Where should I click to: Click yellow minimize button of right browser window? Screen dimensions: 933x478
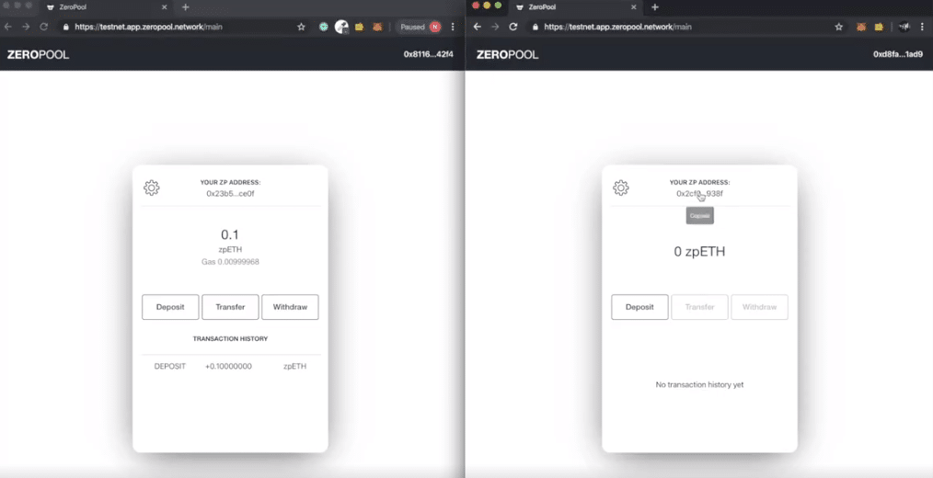click(x=487, y=6)
